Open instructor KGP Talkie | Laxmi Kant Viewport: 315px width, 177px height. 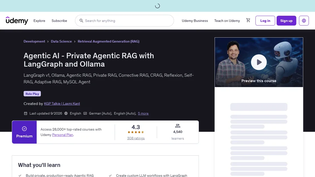coord(62,104)
